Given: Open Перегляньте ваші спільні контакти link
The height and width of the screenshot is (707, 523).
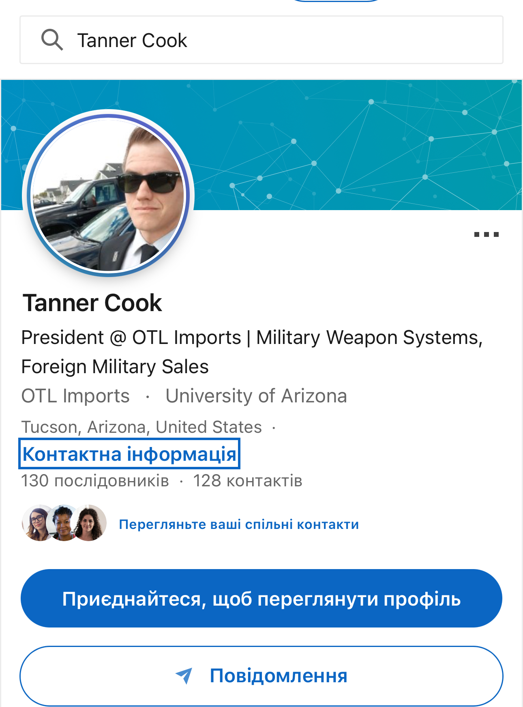Looking at the screenshot, I should [239, 524].
